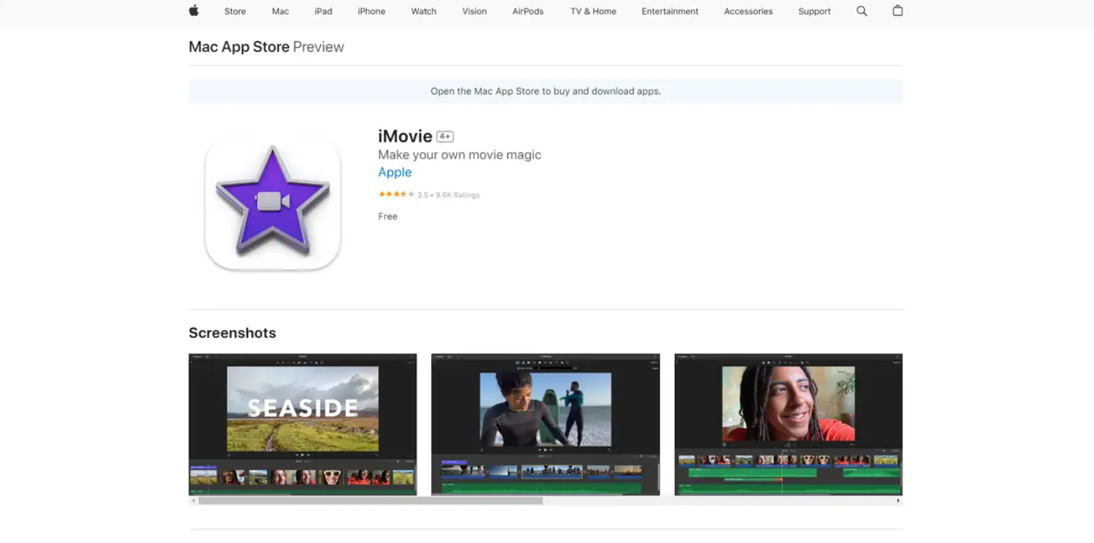Viewport: 1094px width, 543px height.
Task: Open the Accessories page
Action: click(x=747, y=11)
